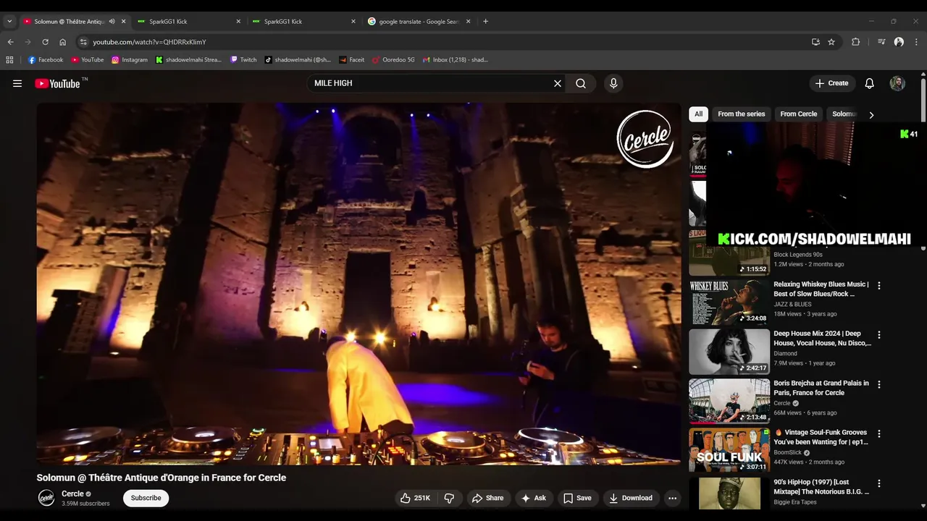Open the YouTube guide hamburger menu
Screen dimensions: 927x521
[x=17, y=83]
